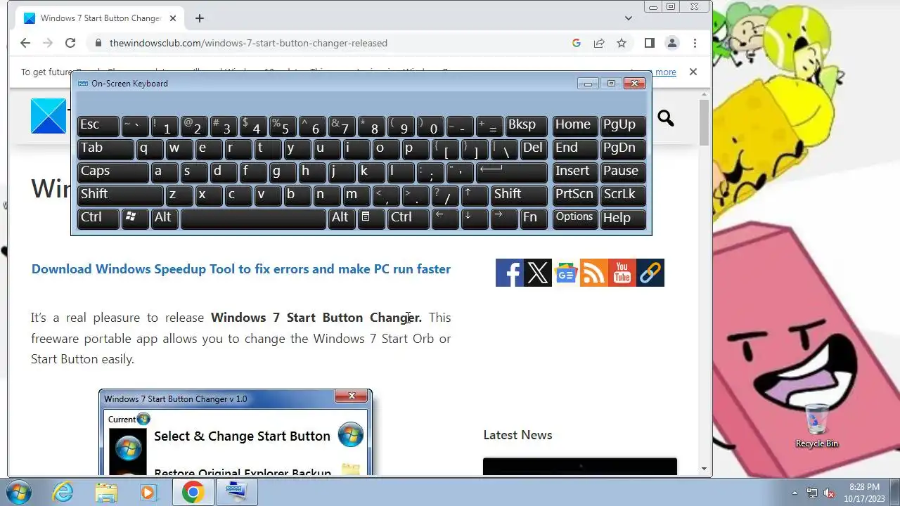Screen dimensions: 900x506
Task: Open Chrome three-dot menu
Action: [695, 43]
